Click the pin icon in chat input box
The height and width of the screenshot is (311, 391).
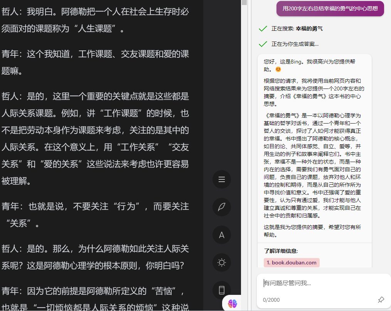point(381,299)
